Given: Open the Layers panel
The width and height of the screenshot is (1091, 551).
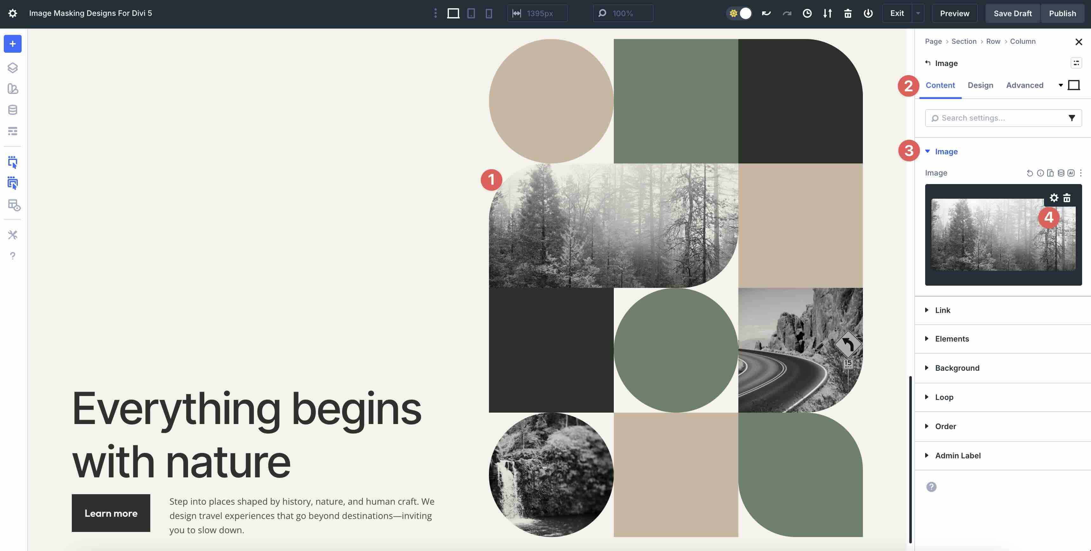Looking at the screenshot, I should point(12,67).
